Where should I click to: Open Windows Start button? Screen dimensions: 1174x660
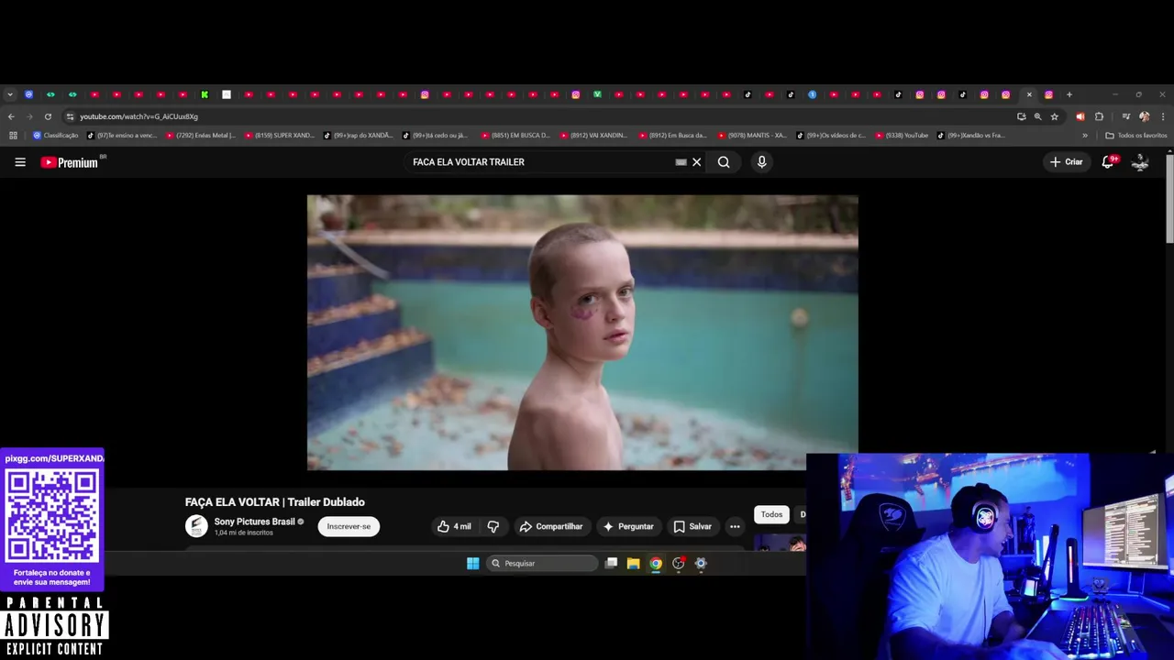click(x=472, y=563)
